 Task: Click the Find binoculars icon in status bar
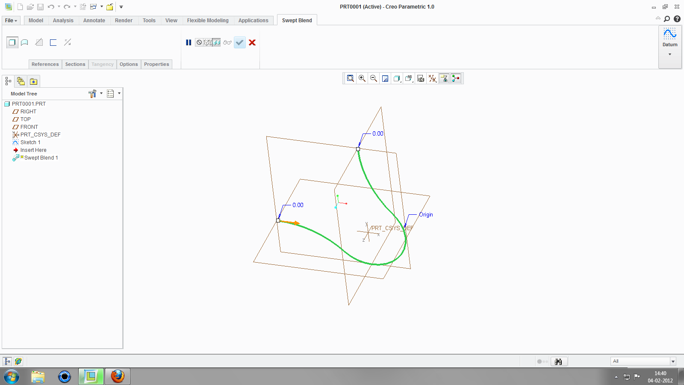click(559, 361)
